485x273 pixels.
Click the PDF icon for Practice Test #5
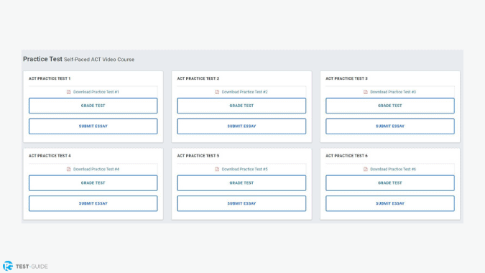coord(217,169)
